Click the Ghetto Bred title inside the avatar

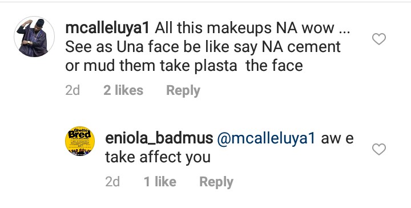pyautogui.click(x=80, y=134)
